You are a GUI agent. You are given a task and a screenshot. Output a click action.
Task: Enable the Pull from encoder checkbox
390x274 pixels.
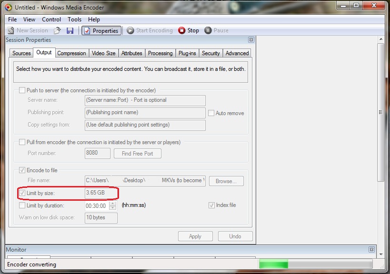click(x=22, y=142)
